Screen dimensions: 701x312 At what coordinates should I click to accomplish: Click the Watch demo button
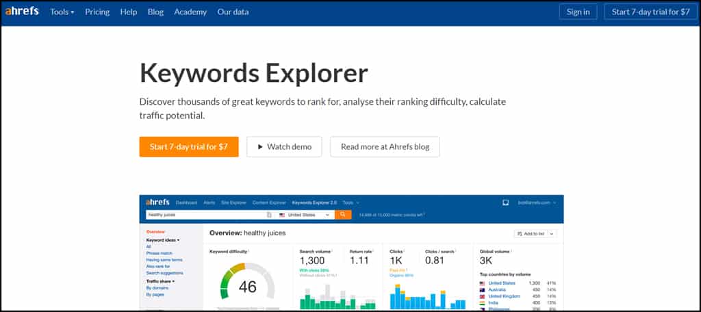tap(284, 146)
